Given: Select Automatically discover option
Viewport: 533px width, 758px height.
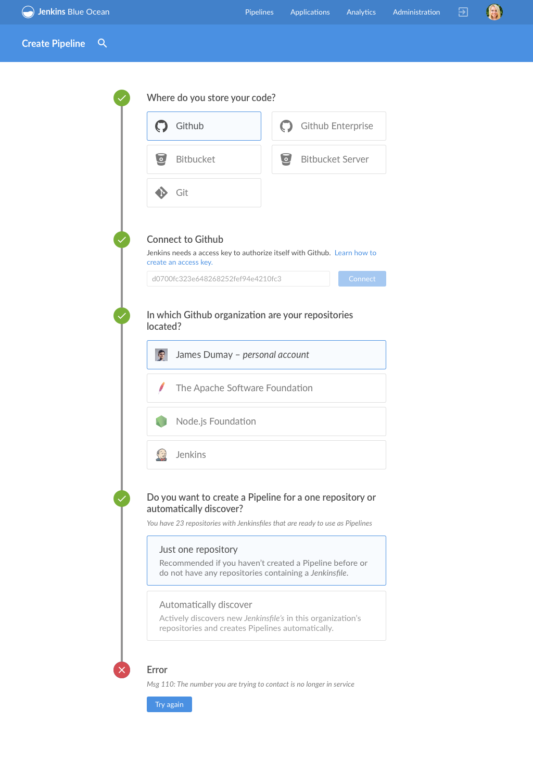Looking at the screenshot, I should click(x=266, y=616).
